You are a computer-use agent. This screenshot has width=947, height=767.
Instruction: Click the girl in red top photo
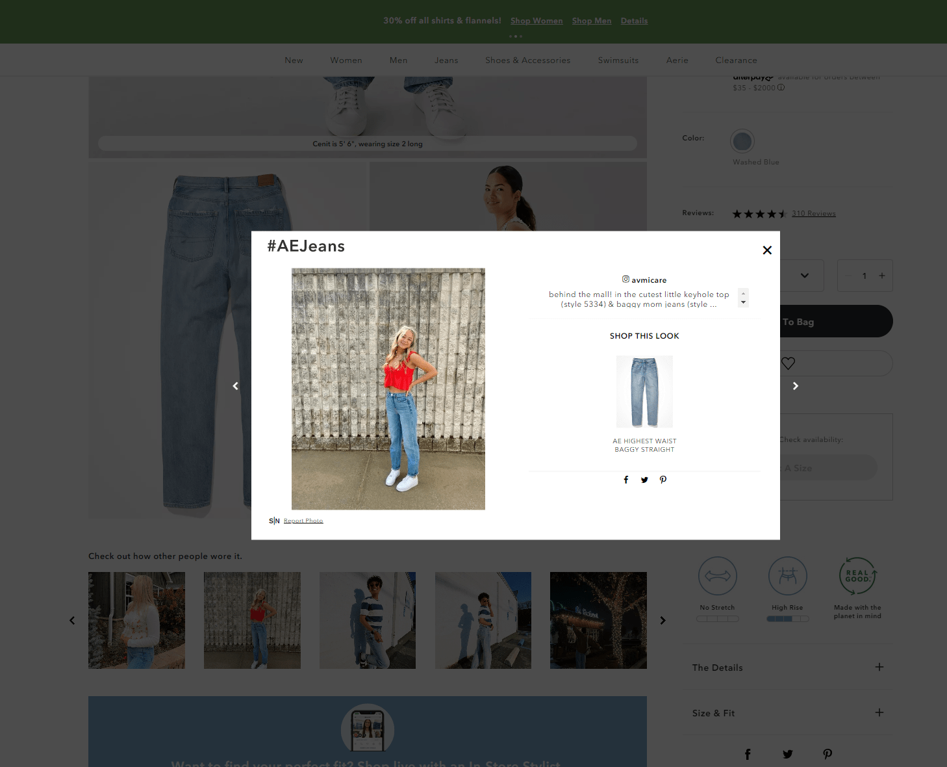[388, 389]
